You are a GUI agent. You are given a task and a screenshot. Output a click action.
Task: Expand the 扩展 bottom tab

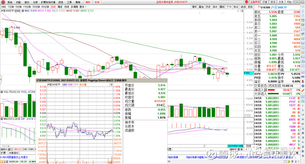4,153
